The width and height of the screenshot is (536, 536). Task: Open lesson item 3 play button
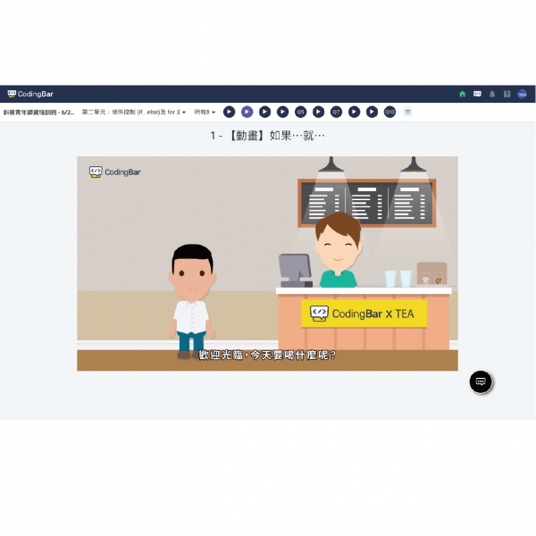264,112
